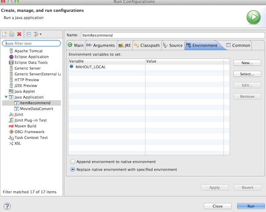Select the OSGi Framework entry
The height and width of the screenshot is (212, 266).
(30, 132)
